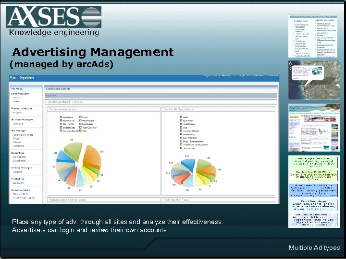Click the 'Advertisers can login' description line
346x259 pixels.
(x=89, y=230)
